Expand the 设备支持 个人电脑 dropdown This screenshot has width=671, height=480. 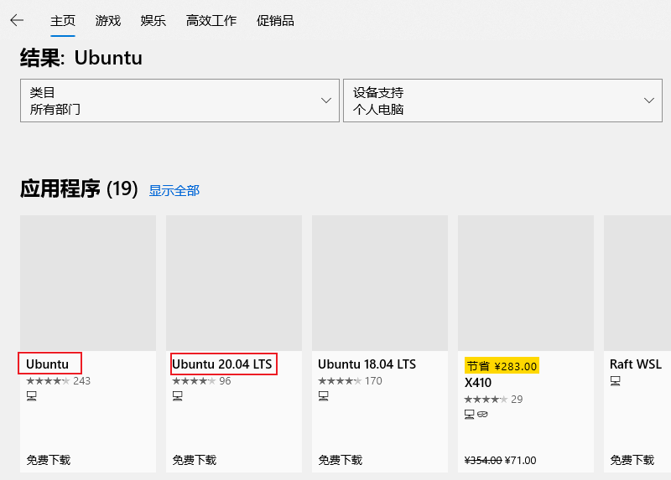click(502, 101)
